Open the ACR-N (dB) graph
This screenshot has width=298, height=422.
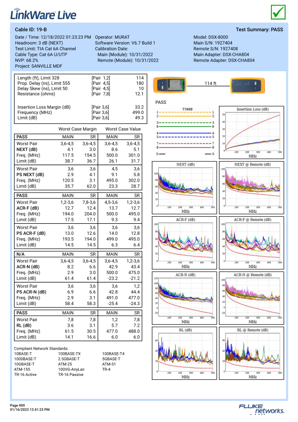pos(184,298)
